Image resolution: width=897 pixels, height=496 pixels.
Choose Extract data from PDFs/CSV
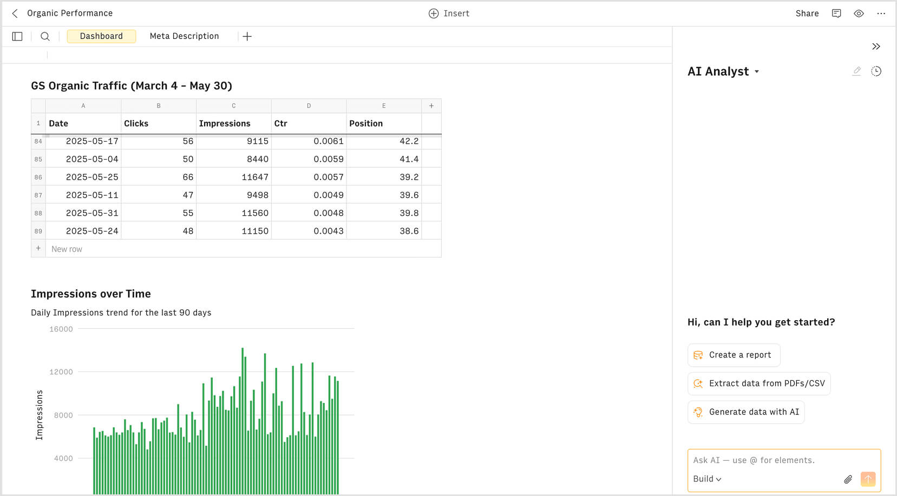759,383
